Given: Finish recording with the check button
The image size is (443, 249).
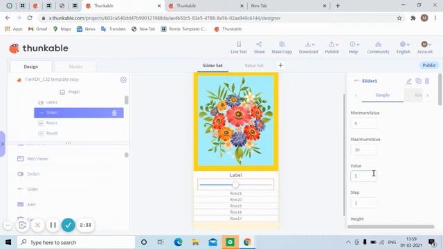Looking at the screenshot, I should (68, 225).
